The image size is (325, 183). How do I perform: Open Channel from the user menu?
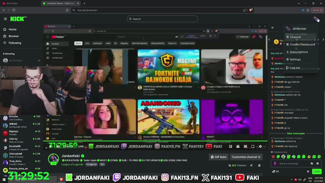[x=301, y=37]
